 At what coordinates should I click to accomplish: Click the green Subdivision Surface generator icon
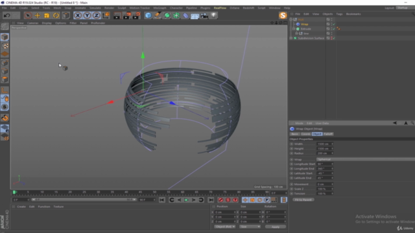point(167,16)
